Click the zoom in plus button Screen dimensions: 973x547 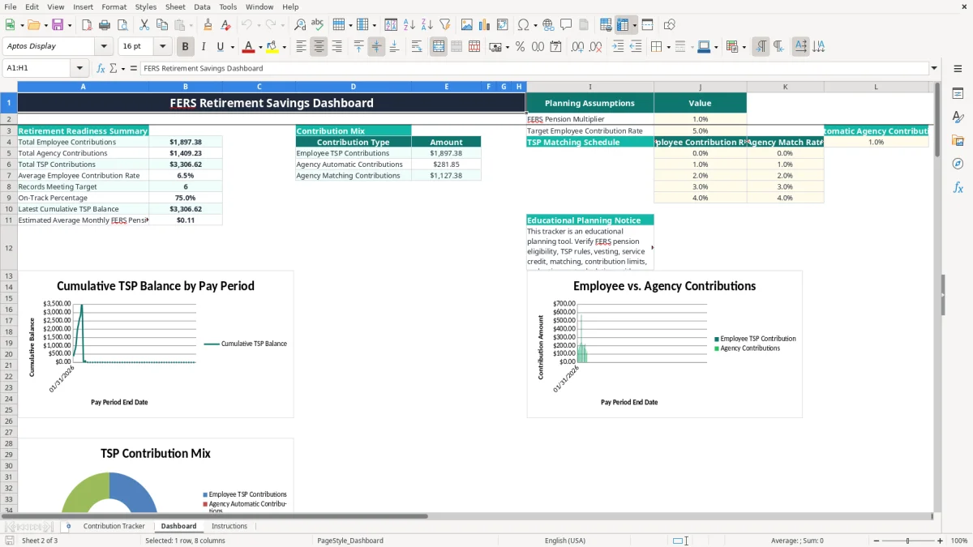click(x=941, y=541)
